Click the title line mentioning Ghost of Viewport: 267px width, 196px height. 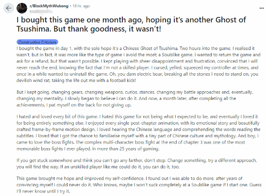click(131, 20)
